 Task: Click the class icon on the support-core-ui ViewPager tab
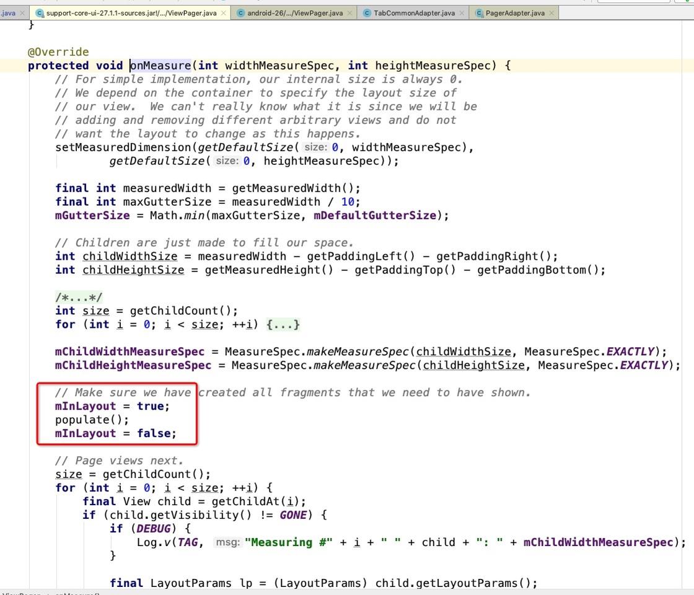point(40,13)
